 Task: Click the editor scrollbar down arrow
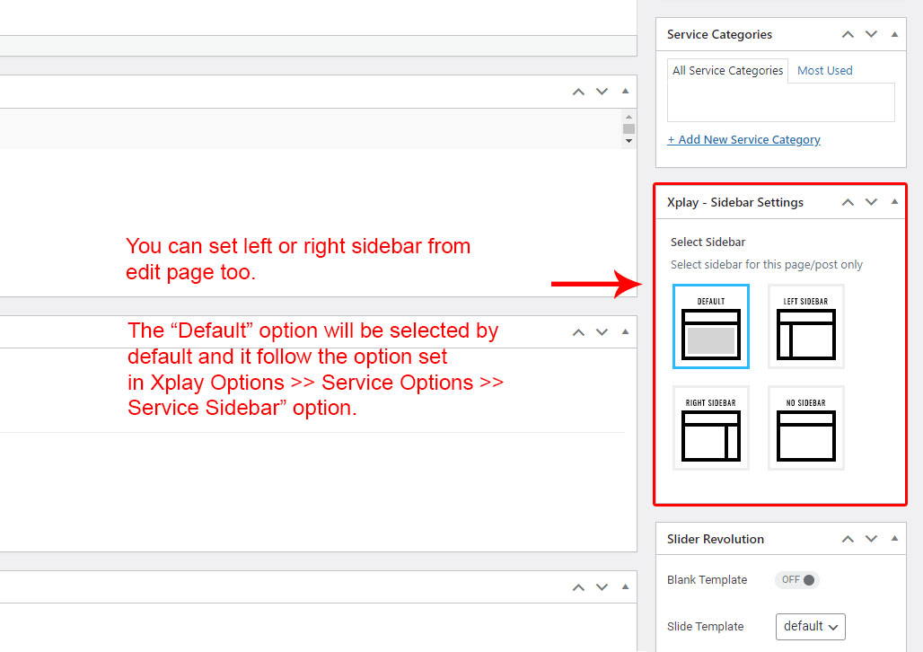[629, 141]
